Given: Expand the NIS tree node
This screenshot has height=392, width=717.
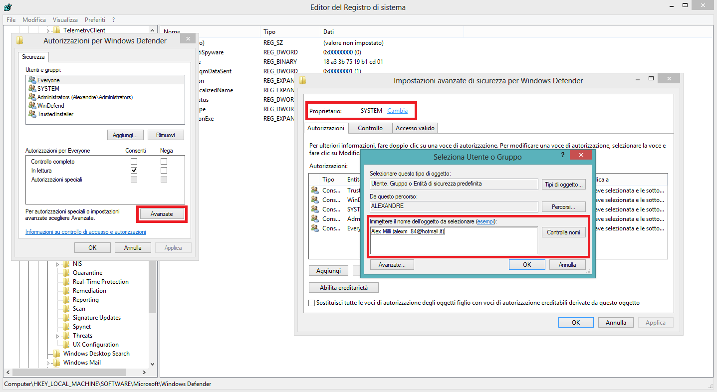Looking at the screenshot, I should tap(58, 264).
